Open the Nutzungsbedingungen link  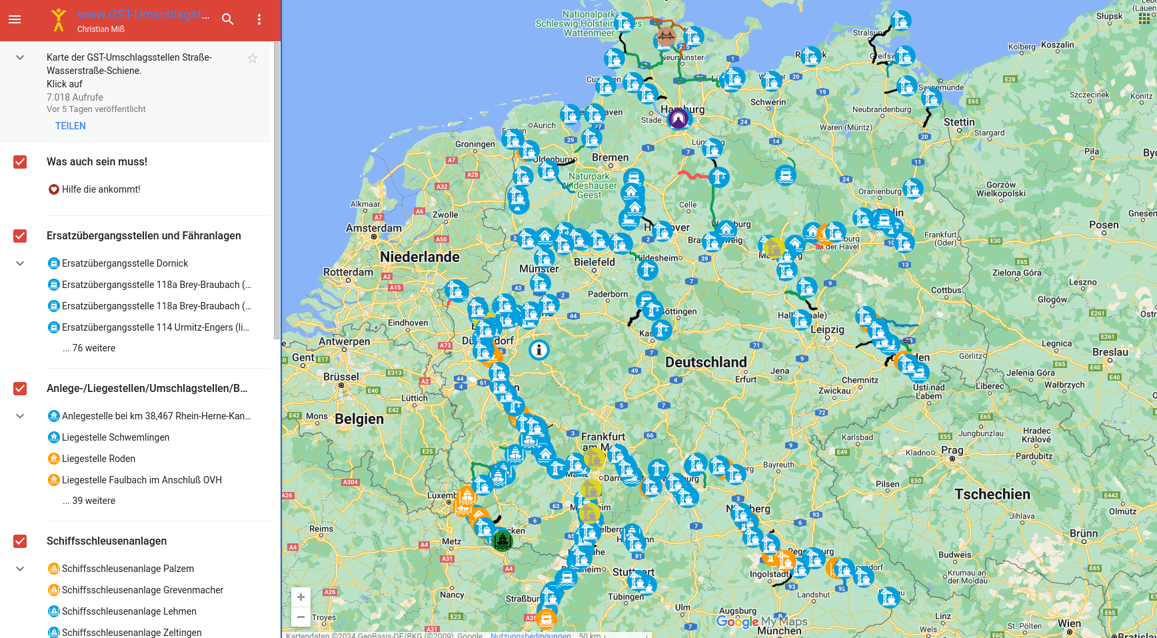[531, 635]
